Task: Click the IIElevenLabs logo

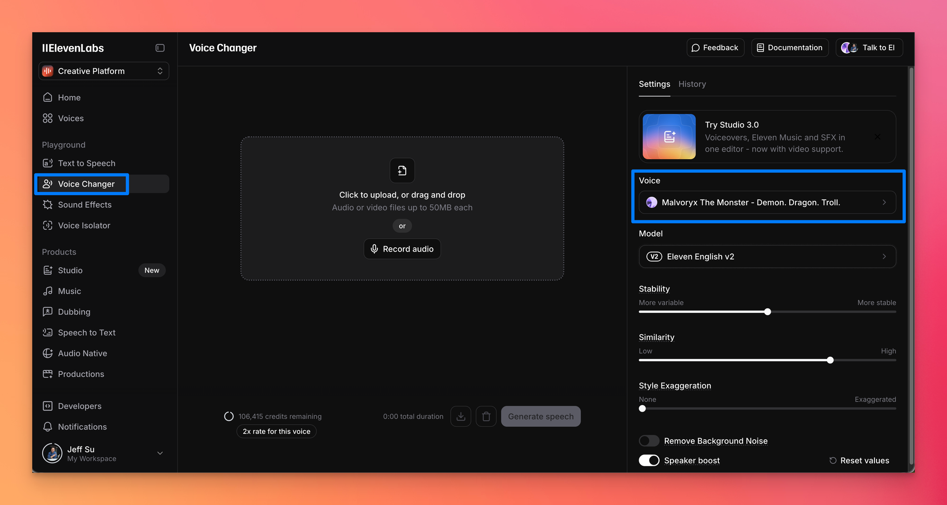Action: [73, 48]
